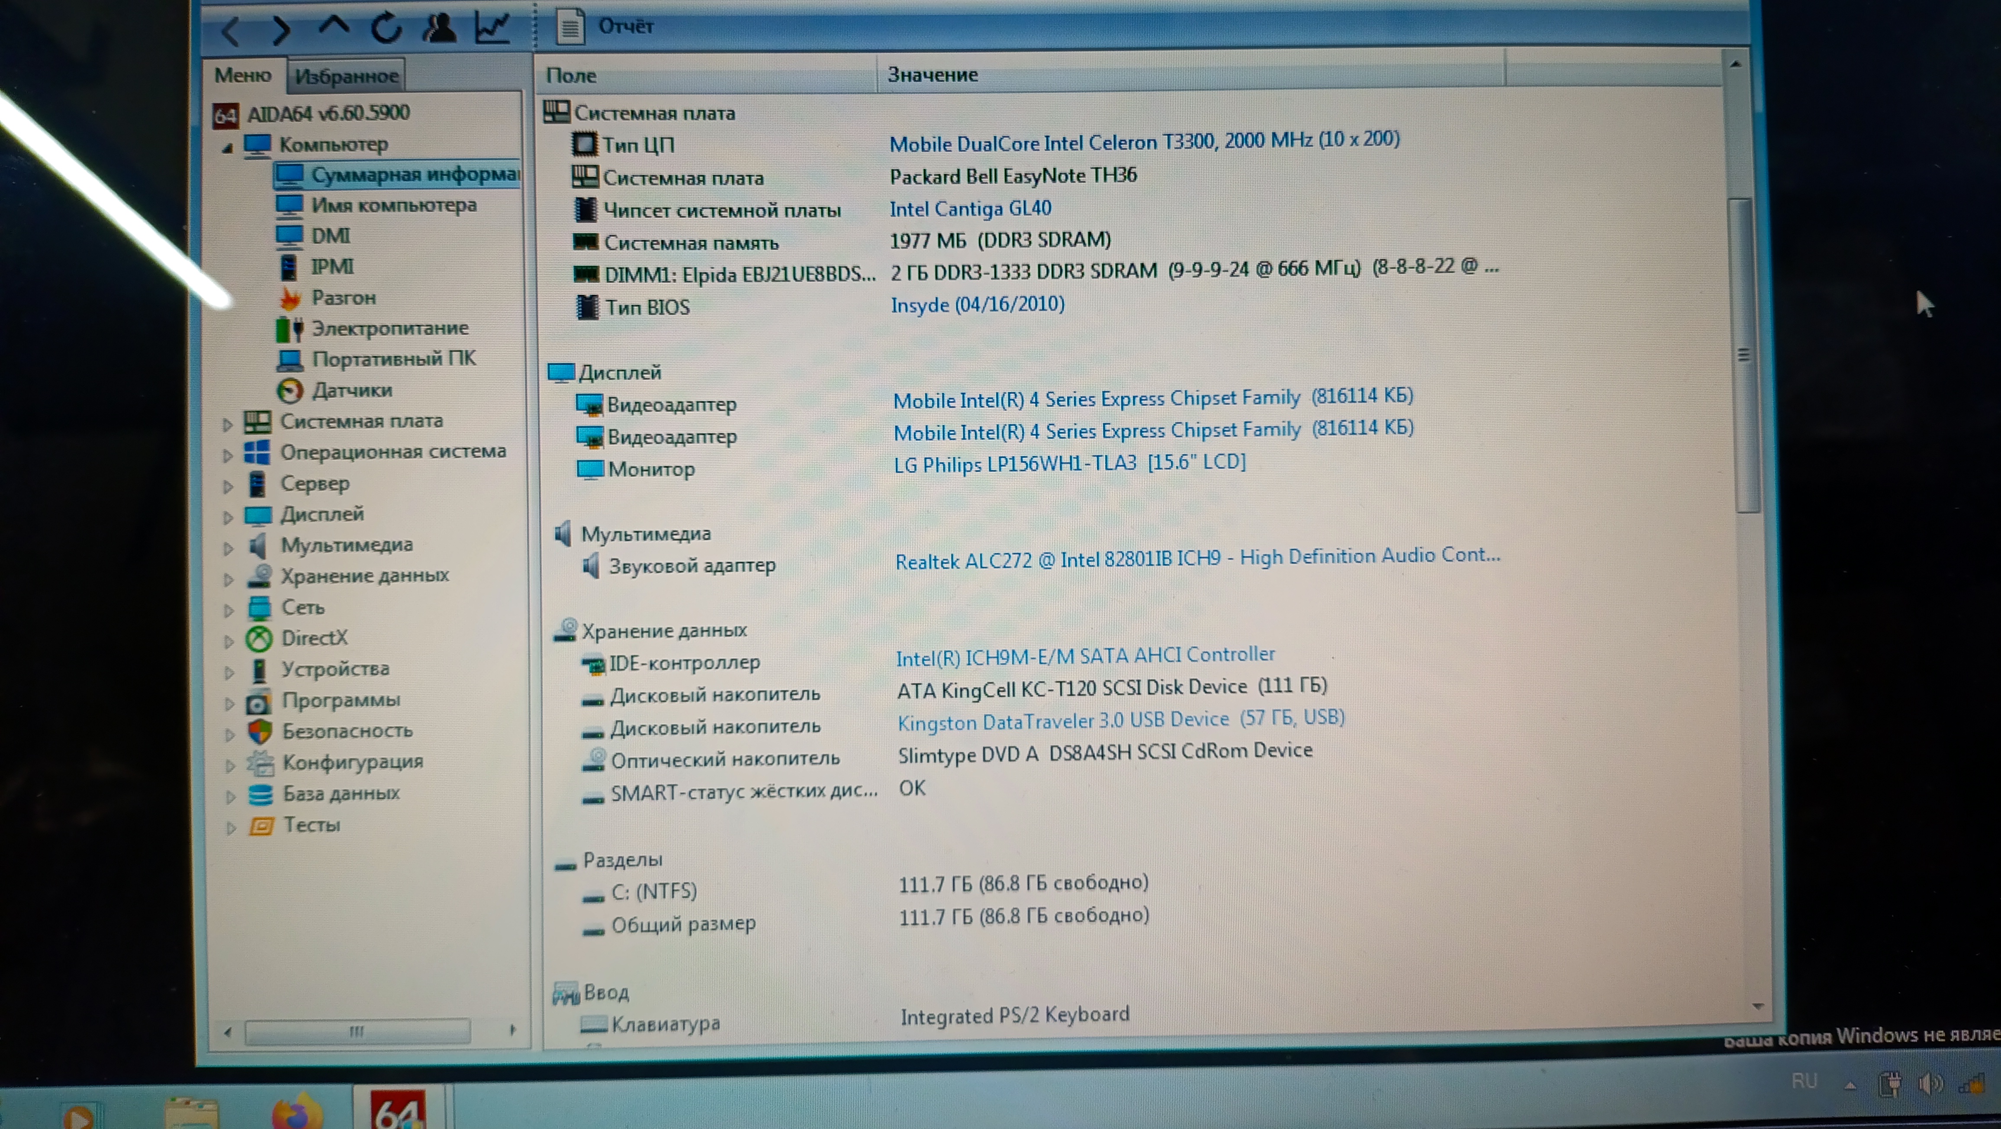Viewport: 2001px width, 1129px height.
Task: Click the Поле column header
Action: (705, 75)
